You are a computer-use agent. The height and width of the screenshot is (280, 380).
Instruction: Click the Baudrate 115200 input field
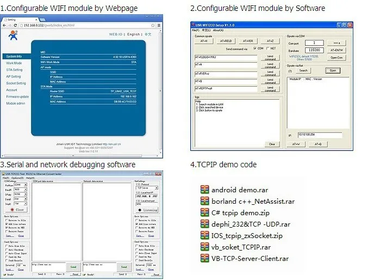click(x=314, y=50)
